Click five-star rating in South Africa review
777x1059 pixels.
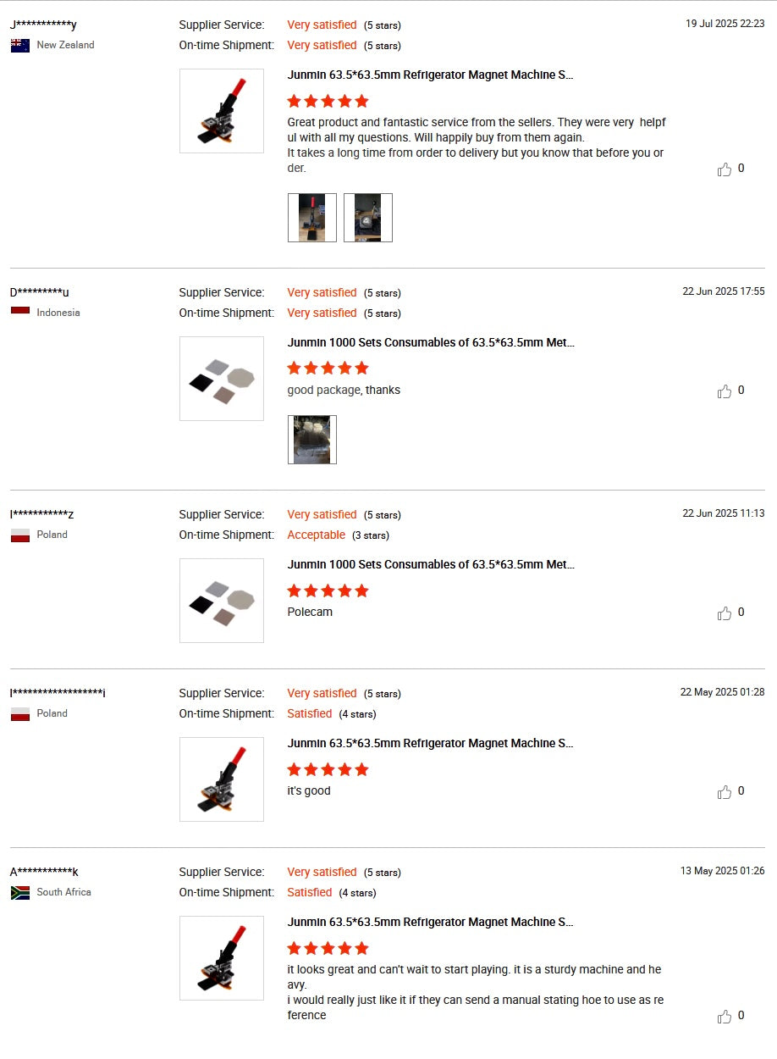pyautogui.click(x=328, y=949)
